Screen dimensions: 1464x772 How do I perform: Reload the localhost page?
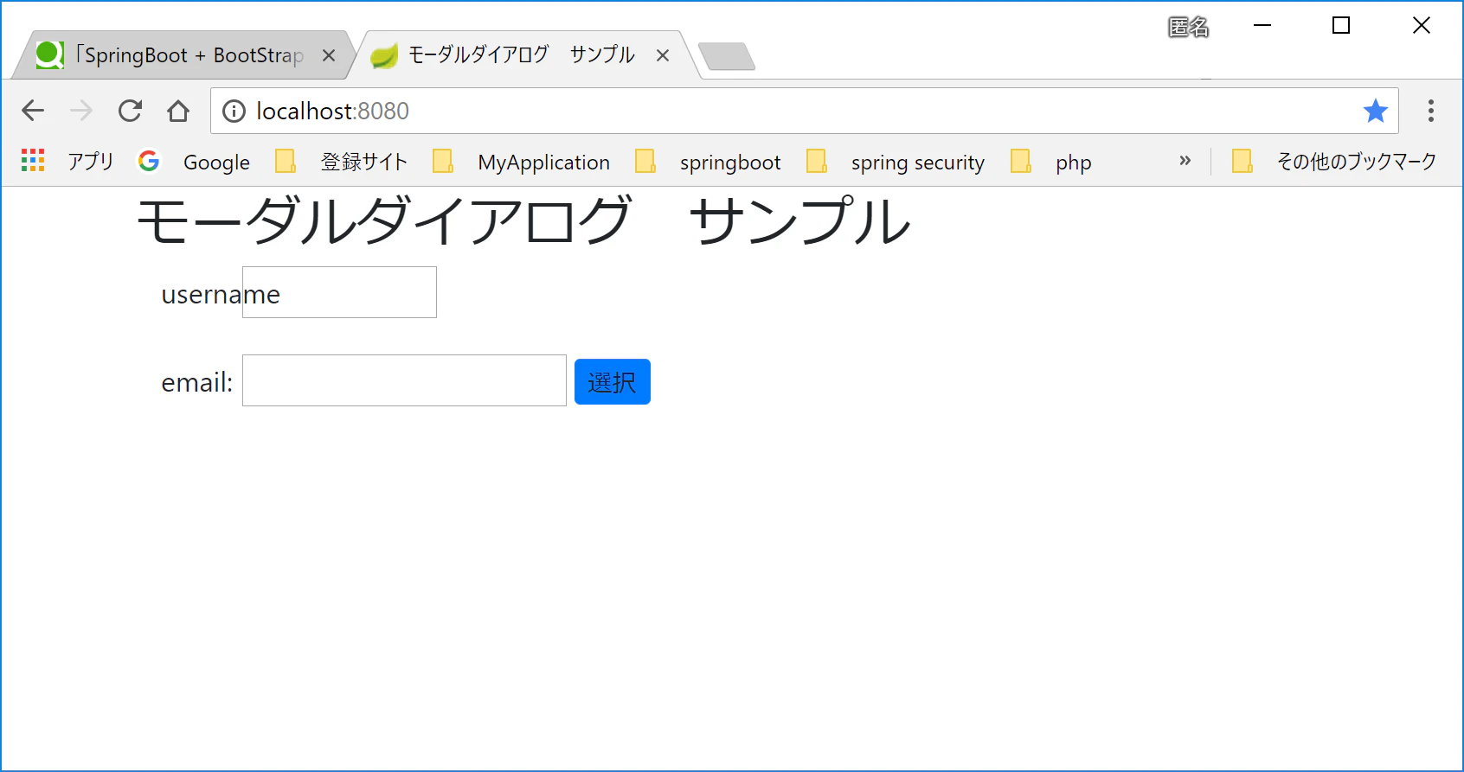(x=130, y=111)
